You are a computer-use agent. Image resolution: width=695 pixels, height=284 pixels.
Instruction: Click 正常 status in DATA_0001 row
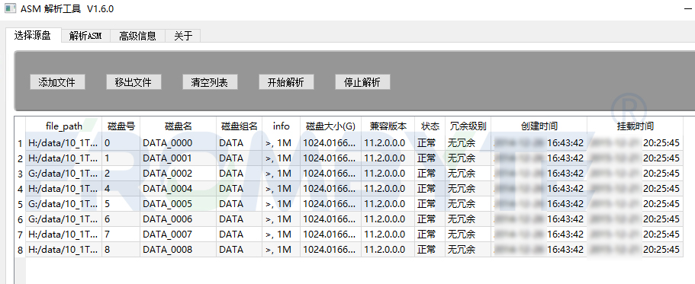point(430,158)
